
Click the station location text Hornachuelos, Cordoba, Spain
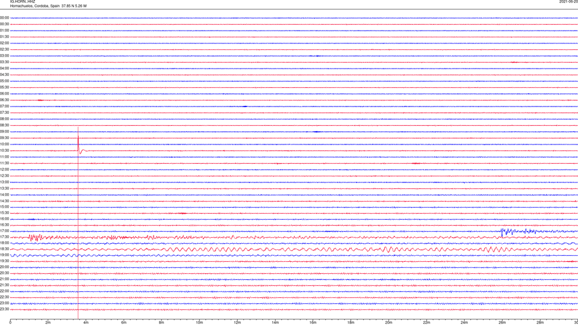(35, 6)
